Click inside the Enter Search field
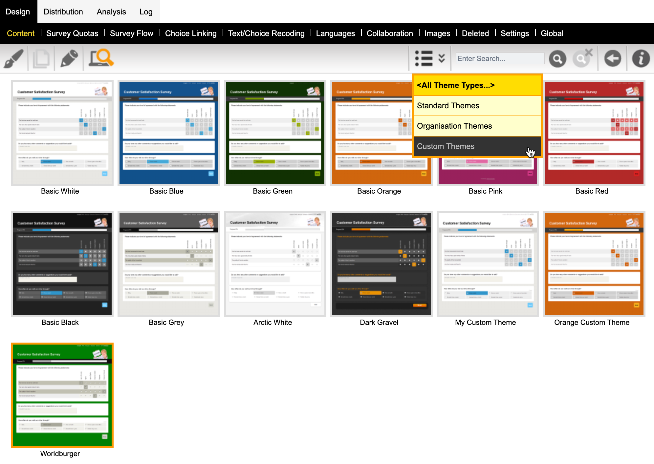This screenshot has height=464, width=654. [499, 58]
